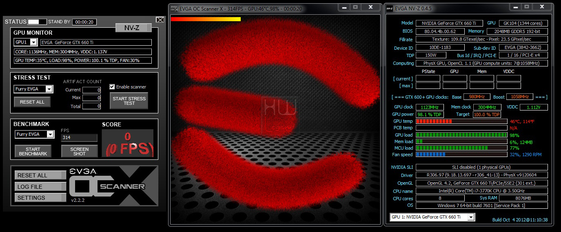Click the TDP 150W field
561x232 pixels.
tap(431, 55)
